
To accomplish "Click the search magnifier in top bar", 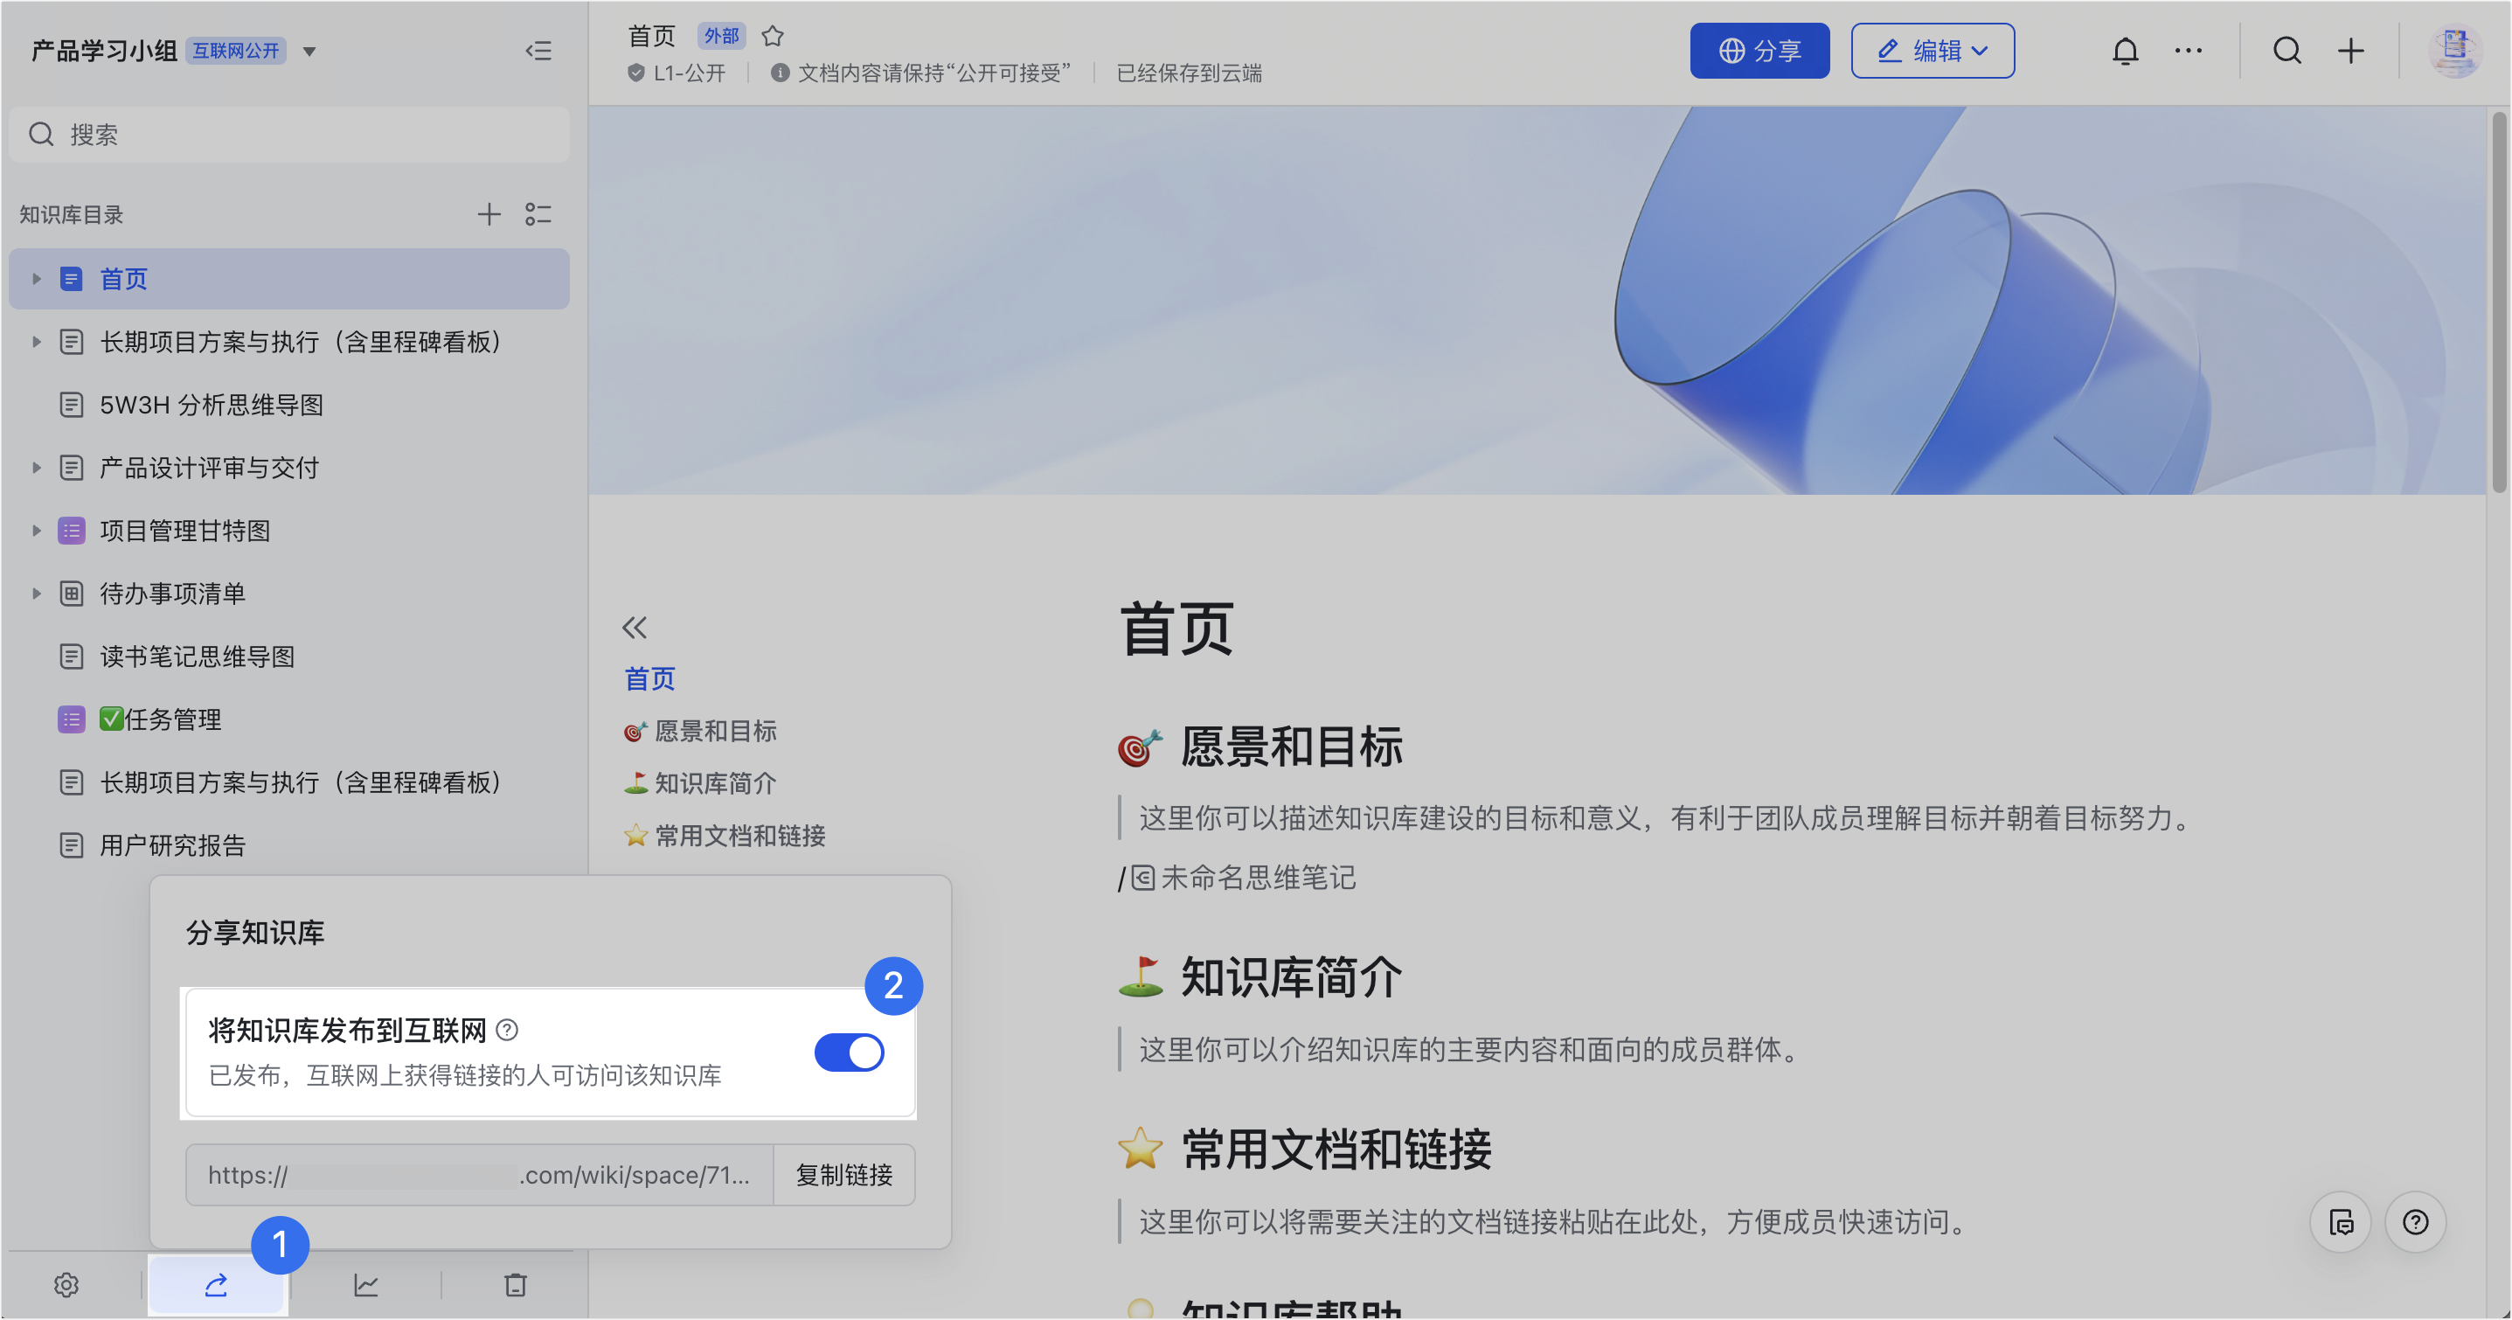I will click(x=2286, y=51).
